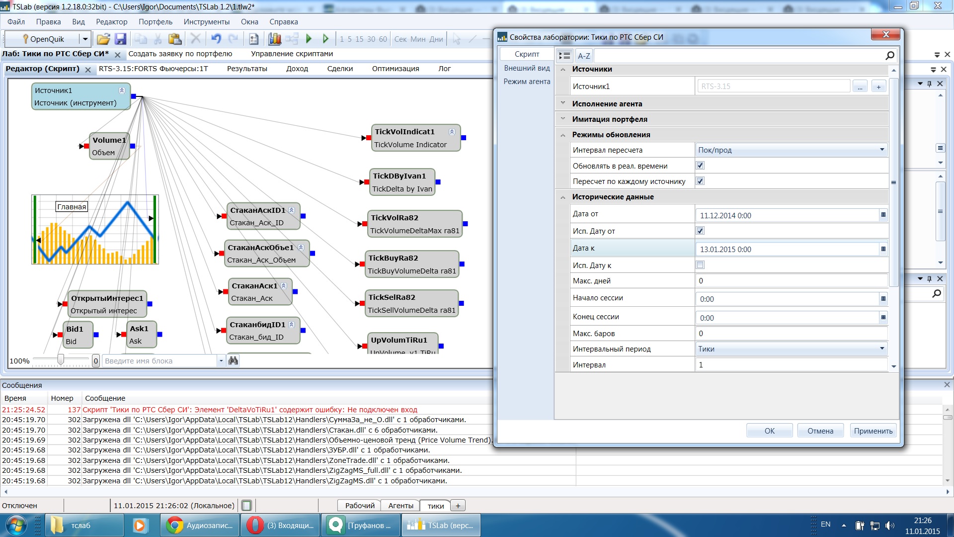This screenshot has width=954, height=537.
Task: Toggle categorized view icon in properties dialog
Action: pyautogui.click(x=564, y=56)
